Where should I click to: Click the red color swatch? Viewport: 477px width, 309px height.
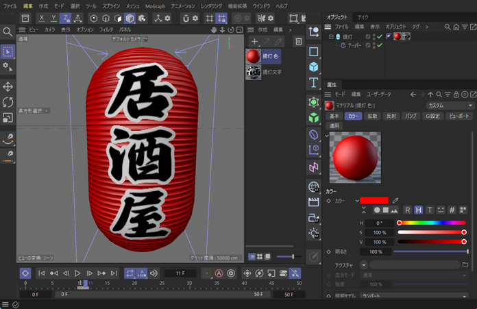(374, 201)
